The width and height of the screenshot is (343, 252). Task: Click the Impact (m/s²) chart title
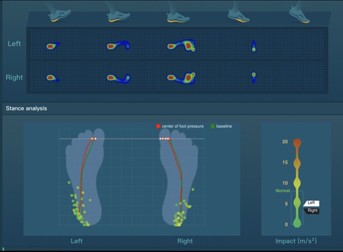coord(296,241)
